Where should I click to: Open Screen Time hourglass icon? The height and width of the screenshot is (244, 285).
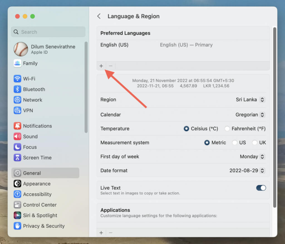(18, 158)
